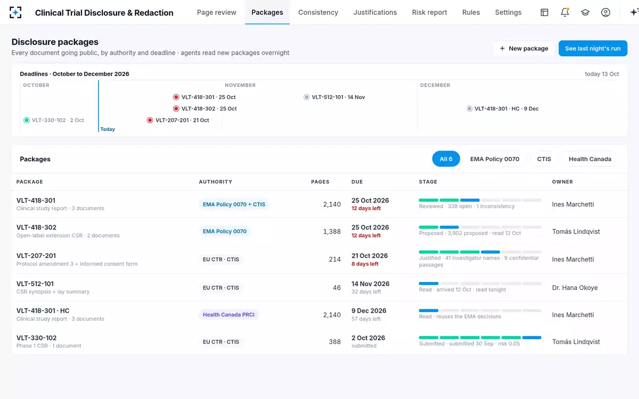Click the stage progress bar for VLT-207-201
639x399 pixels.
coord(480,252)
